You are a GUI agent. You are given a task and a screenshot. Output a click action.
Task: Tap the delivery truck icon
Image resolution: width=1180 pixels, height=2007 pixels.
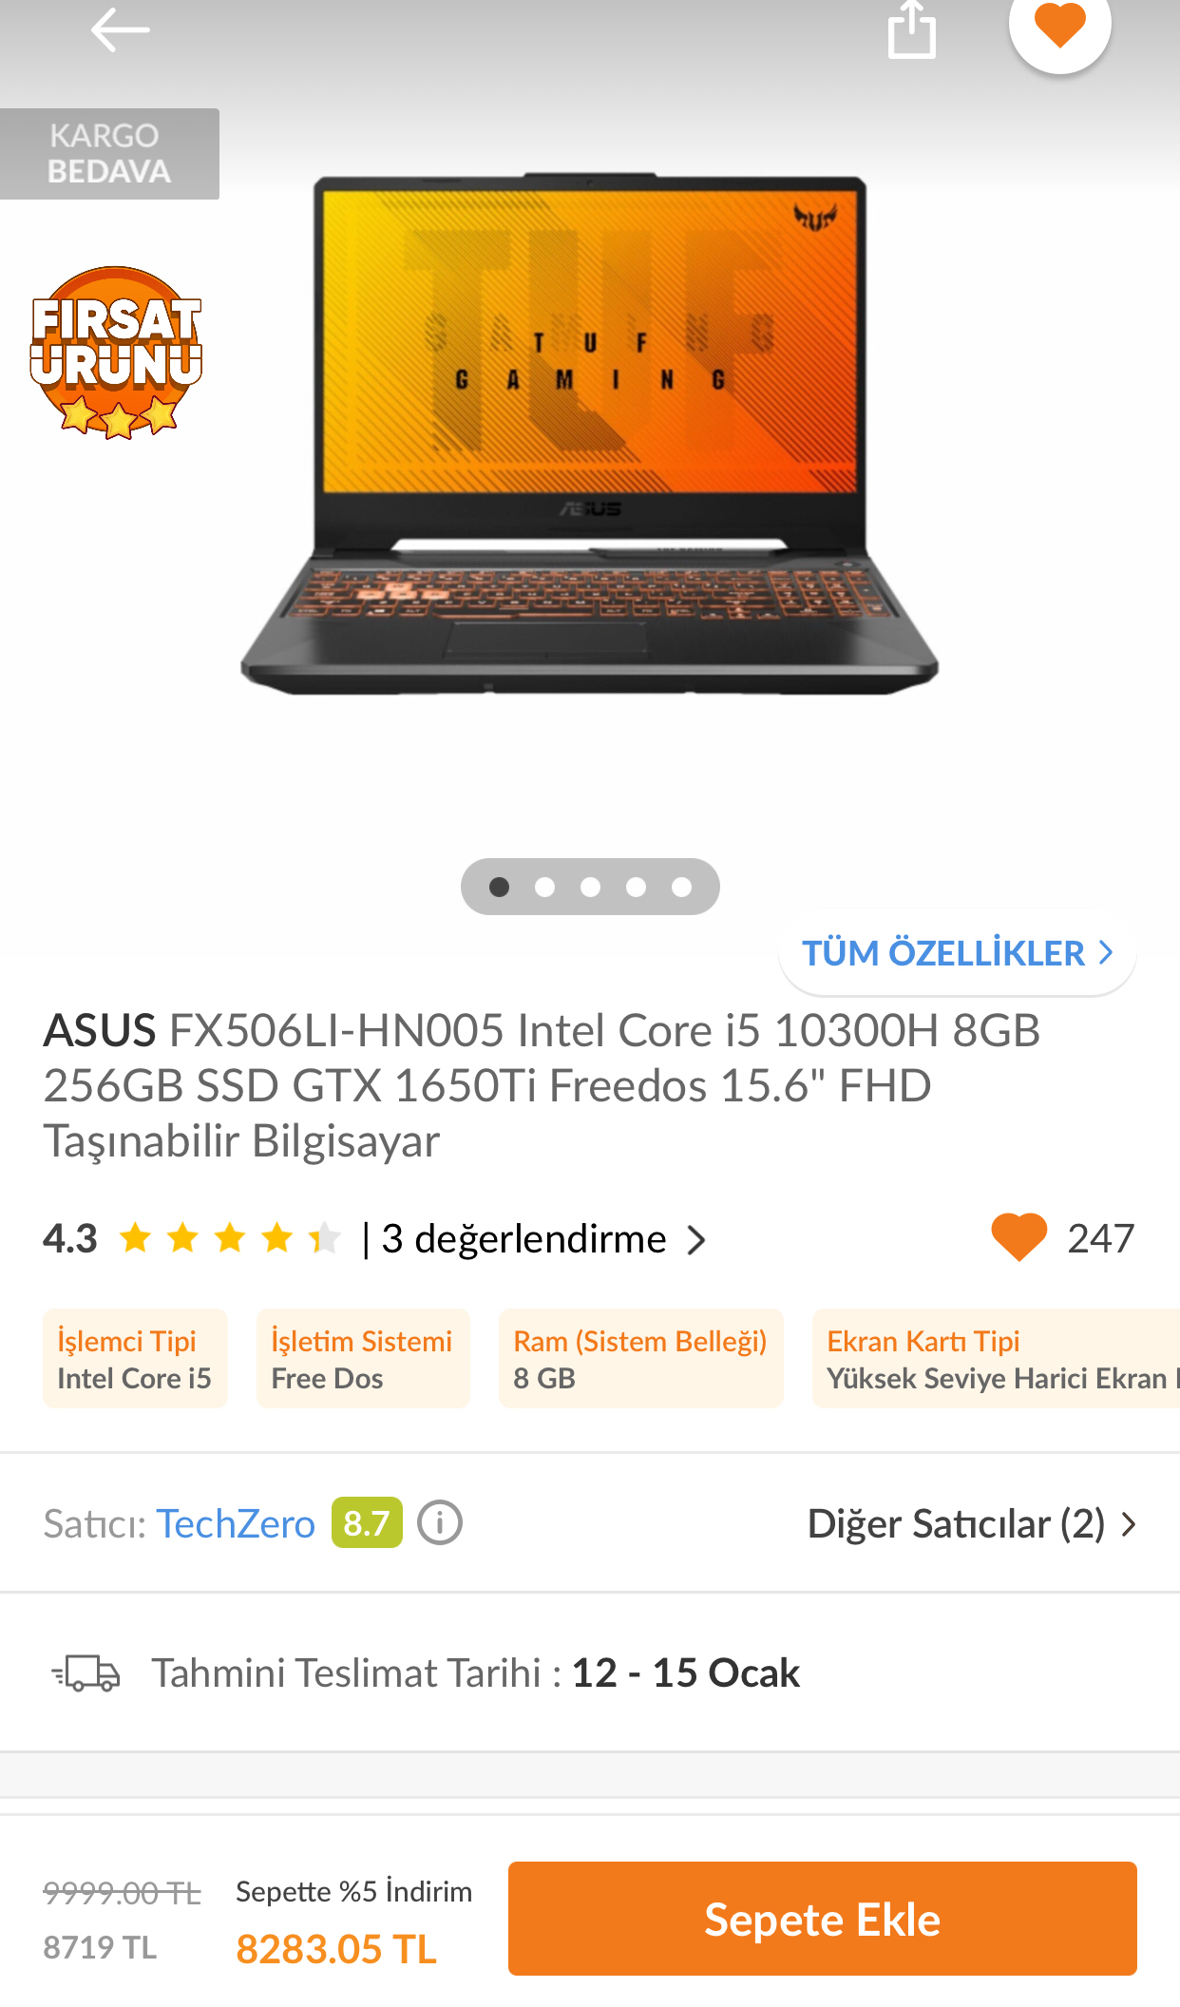coord(86,1673)
